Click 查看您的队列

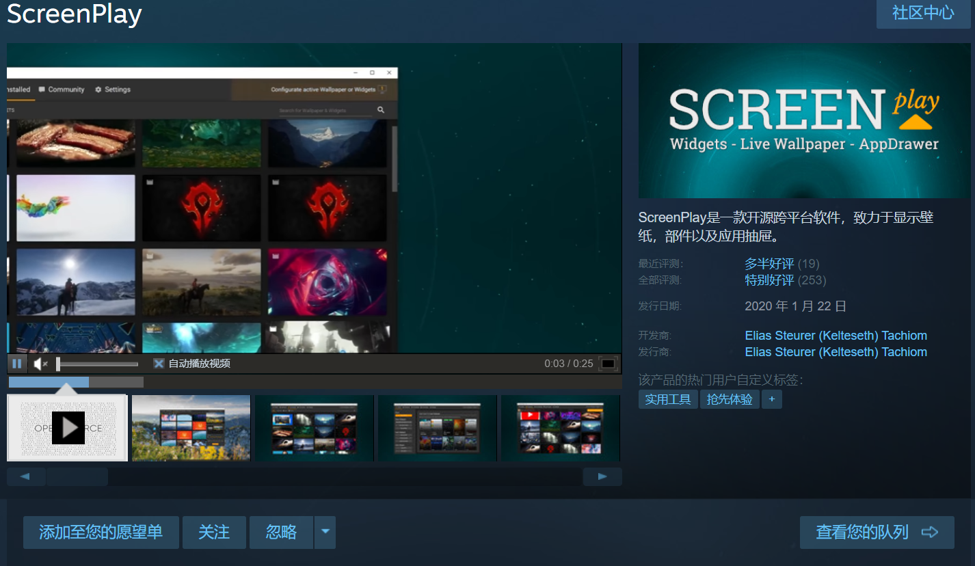coord(877,532)
